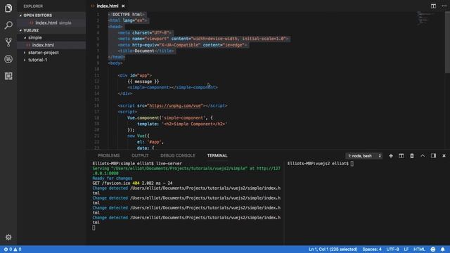450x253 pixels.
Task: Click the simple-component tag on line 13
Action: [172, 87]
